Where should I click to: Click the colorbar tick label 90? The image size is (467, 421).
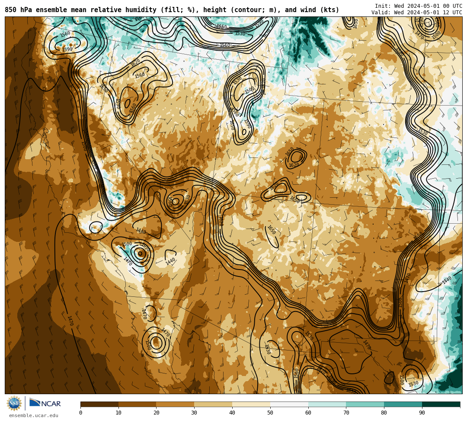pyautogui.click(x=422, y=413)
